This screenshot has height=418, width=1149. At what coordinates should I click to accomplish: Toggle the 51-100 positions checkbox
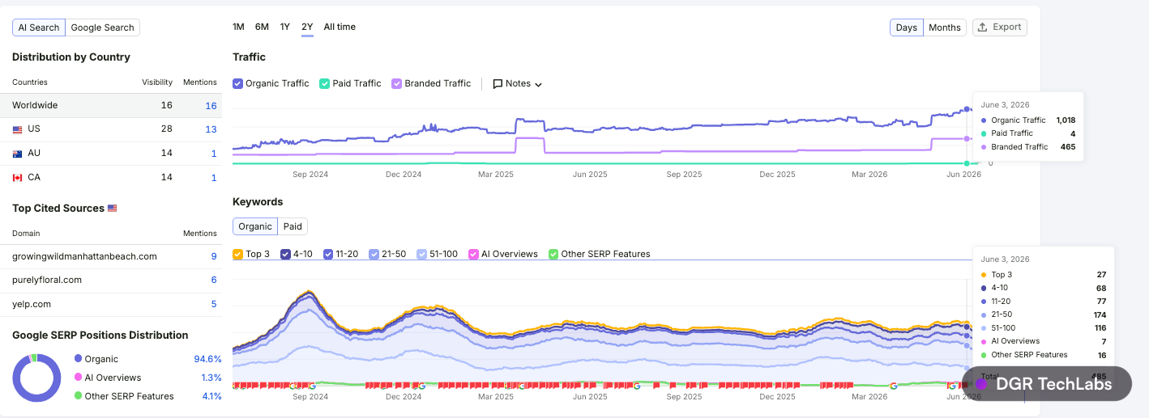click(421, 254)
